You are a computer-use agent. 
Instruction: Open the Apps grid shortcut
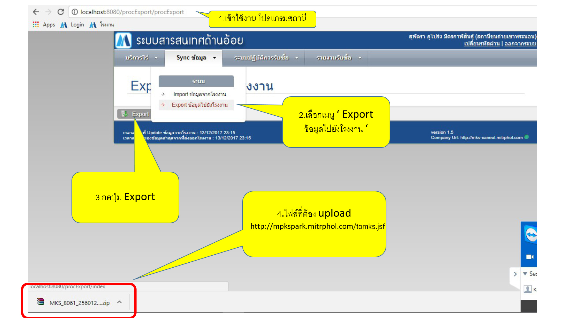[44, 25]
